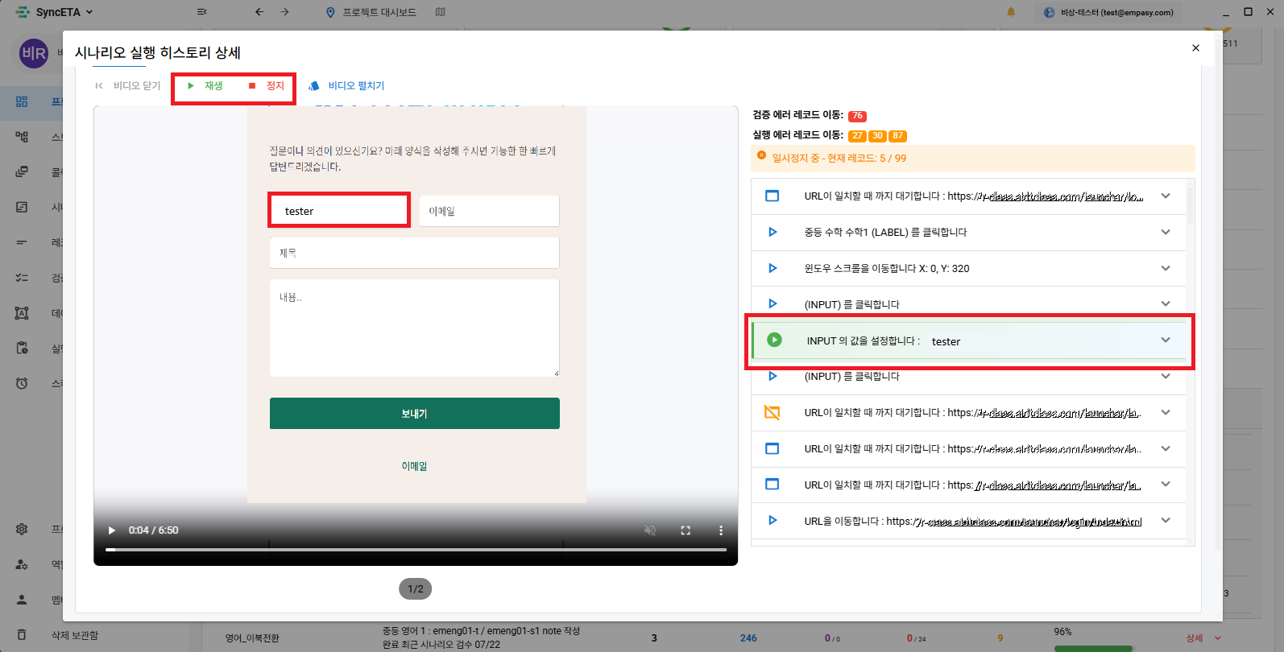Click 비디오 닫기 to close video
1284x652 pixels.
(128, 86)
